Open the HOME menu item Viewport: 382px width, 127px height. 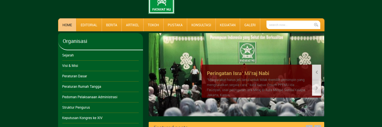(x=67, y=25)
